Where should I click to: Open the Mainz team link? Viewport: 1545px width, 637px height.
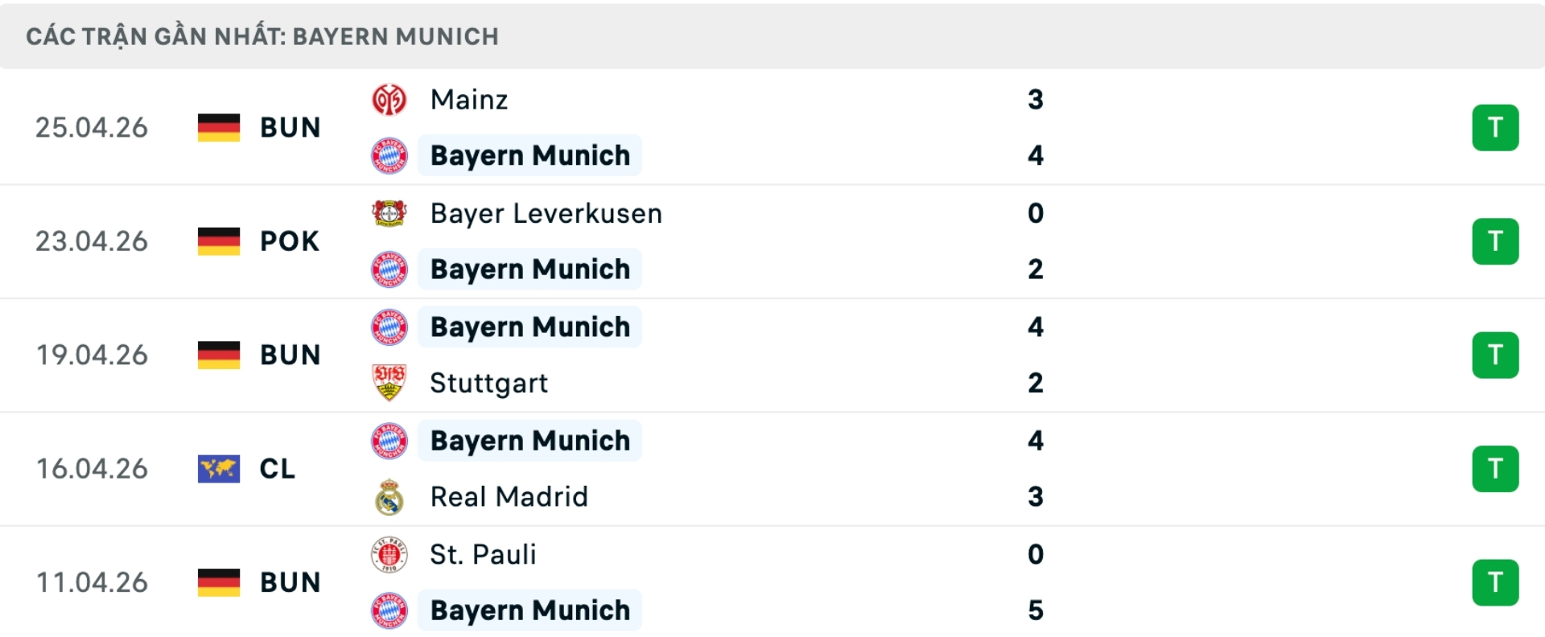pyautogui.click(x=469, y=100)
